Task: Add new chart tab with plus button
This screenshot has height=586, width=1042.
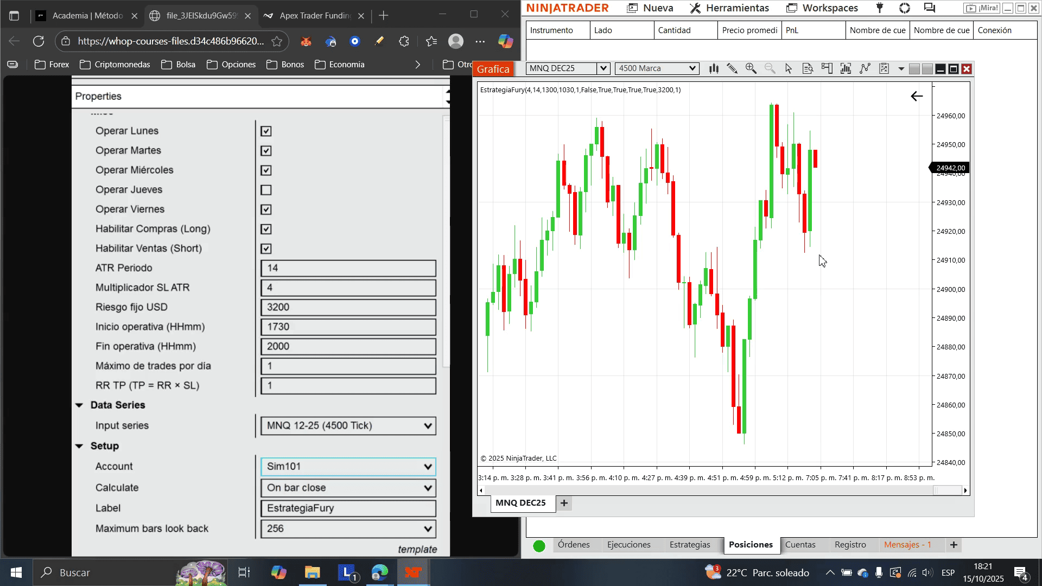Action: click(x=564, y=503)
